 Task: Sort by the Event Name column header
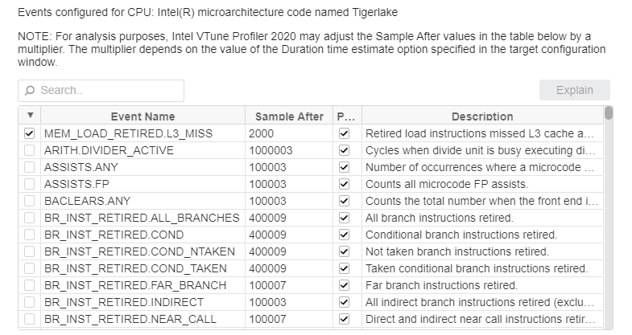click(142, 116)
